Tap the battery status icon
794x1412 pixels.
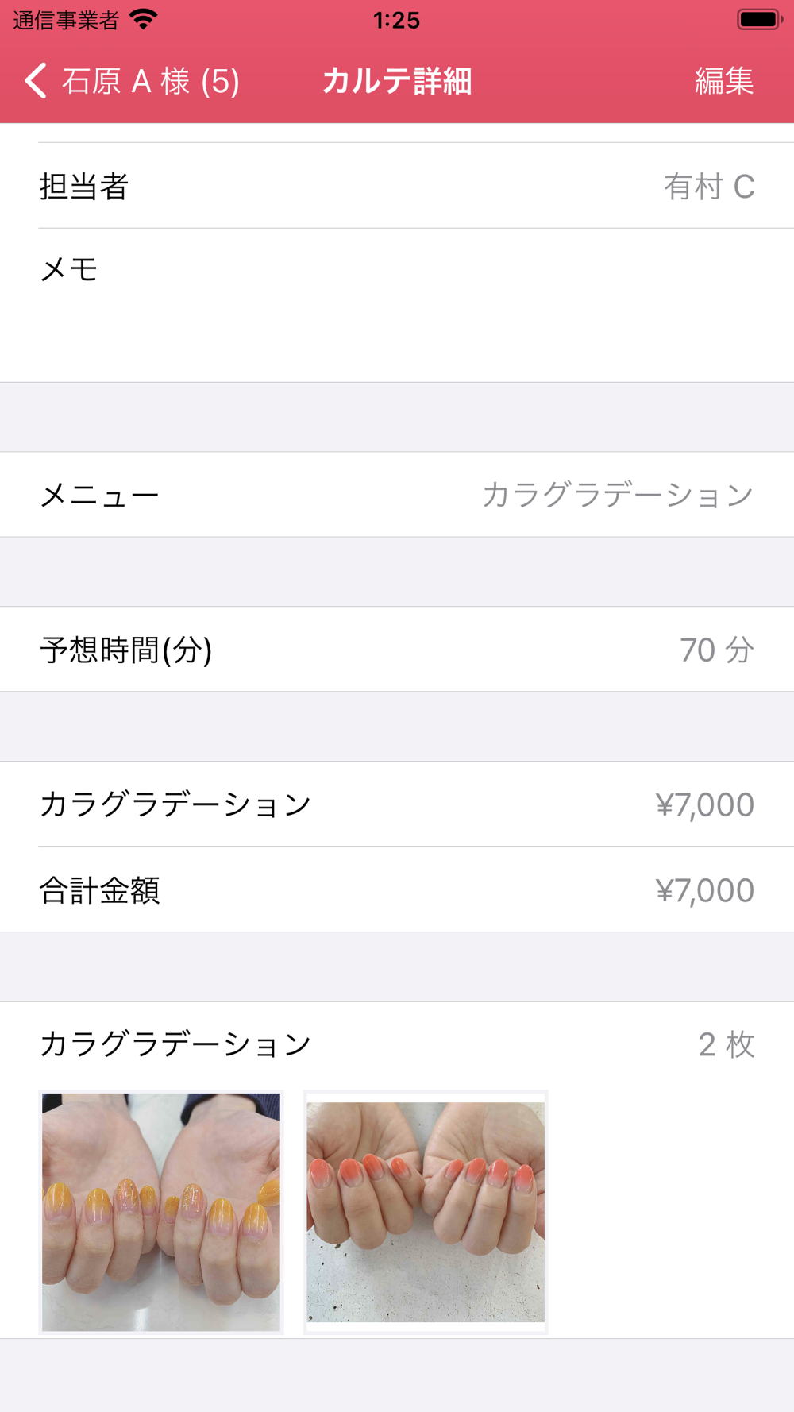[759, 20]
